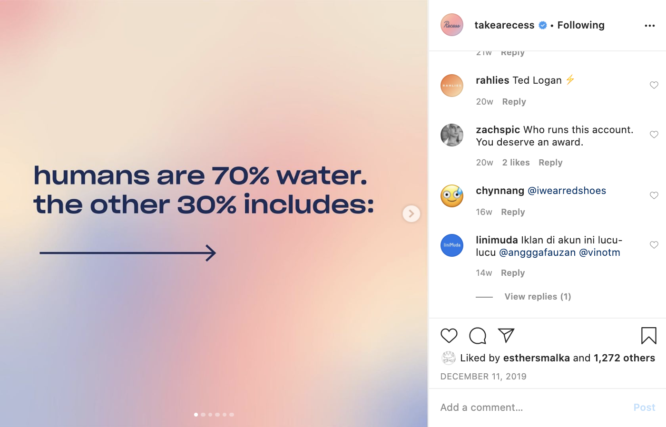Jump to the last carousel dot
Viewport: 666px width, 427px height.
pos(232,415)
